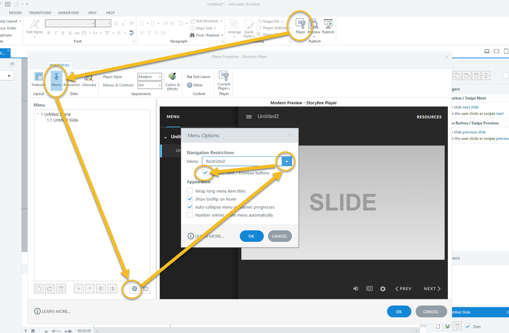
Task: Toggle Restrict Next / Previous buttons checkbox
Action: 205,173
